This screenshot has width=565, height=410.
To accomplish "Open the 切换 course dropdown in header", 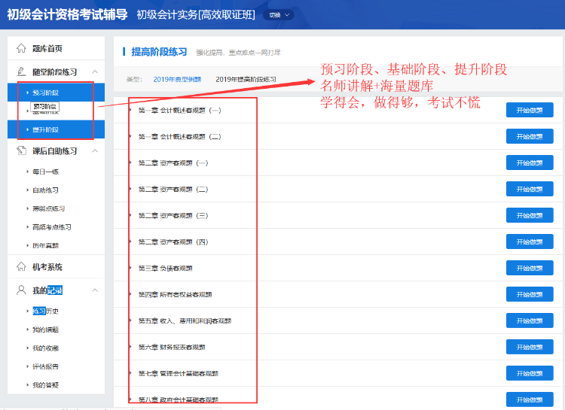I will click(279, 15).
